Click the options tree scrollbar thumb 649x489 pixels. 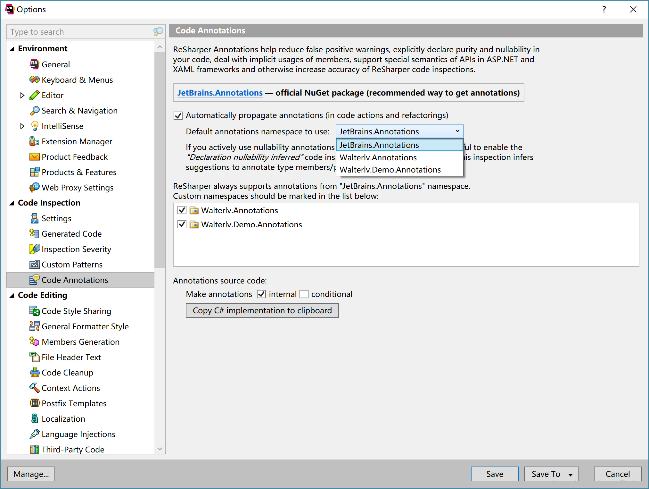(160, 160)
